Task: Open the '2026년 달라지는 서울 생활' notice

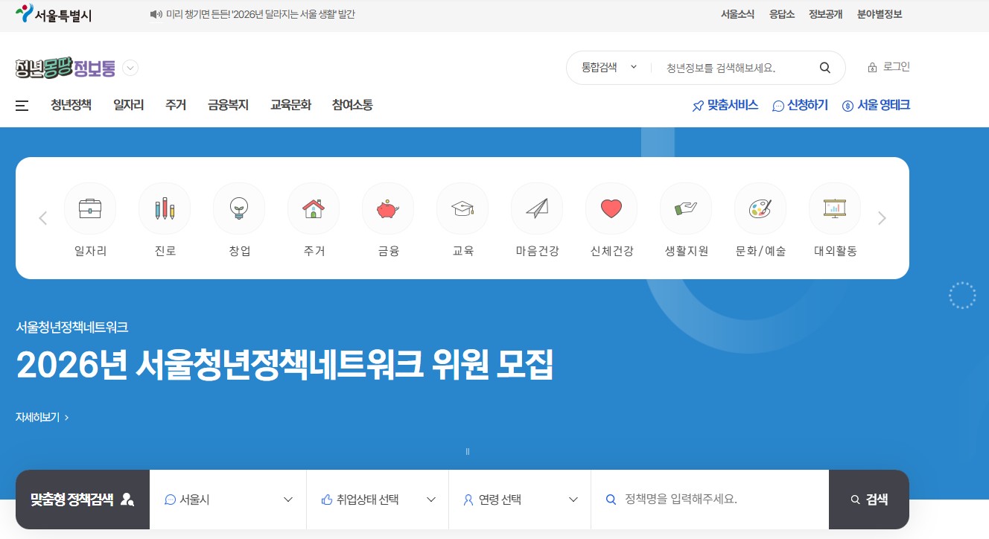Action: 261,14
